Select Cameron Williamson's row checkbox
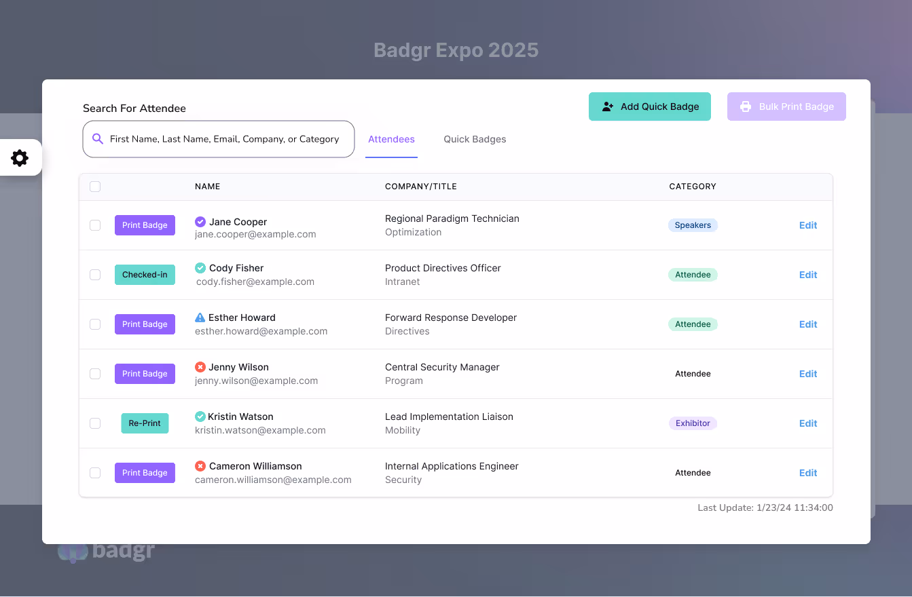Image resolution: width=912 pixels, height=597 pixels. (x=95, y=473)
